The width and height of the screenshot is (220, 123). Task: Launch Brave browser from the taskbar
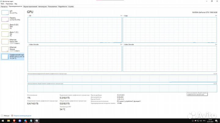pyautogui.click(x=14, y=121)
